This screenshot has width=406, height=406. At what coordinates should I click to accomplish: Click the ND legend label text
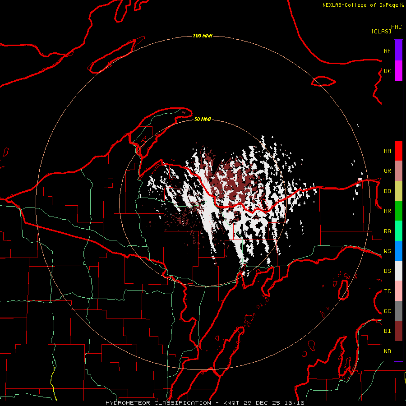point(388,351)
